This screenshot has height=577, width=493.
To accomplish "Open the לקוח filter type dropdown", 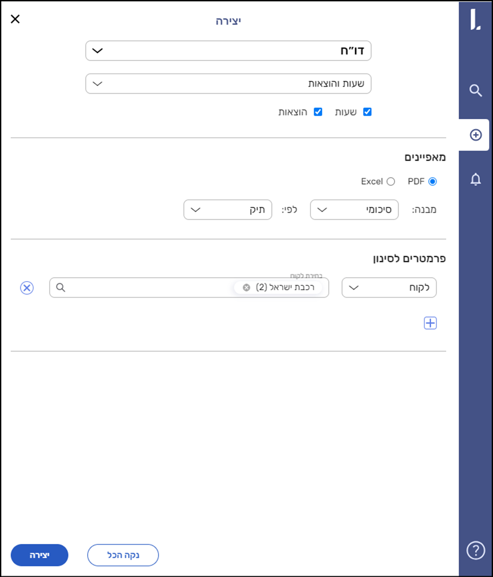I will (389, 288).
